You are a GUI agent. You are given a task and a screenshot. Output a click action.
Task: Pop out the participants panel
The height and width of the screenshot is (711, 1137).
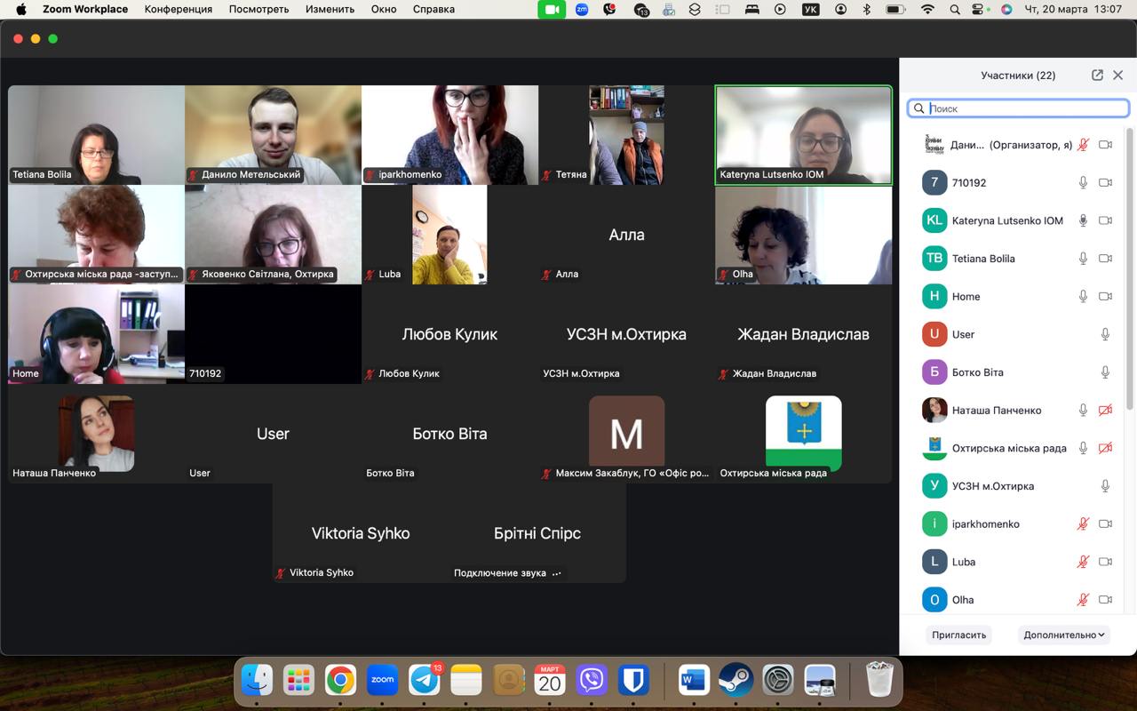pyautogui.click(x=1097, y=76)
